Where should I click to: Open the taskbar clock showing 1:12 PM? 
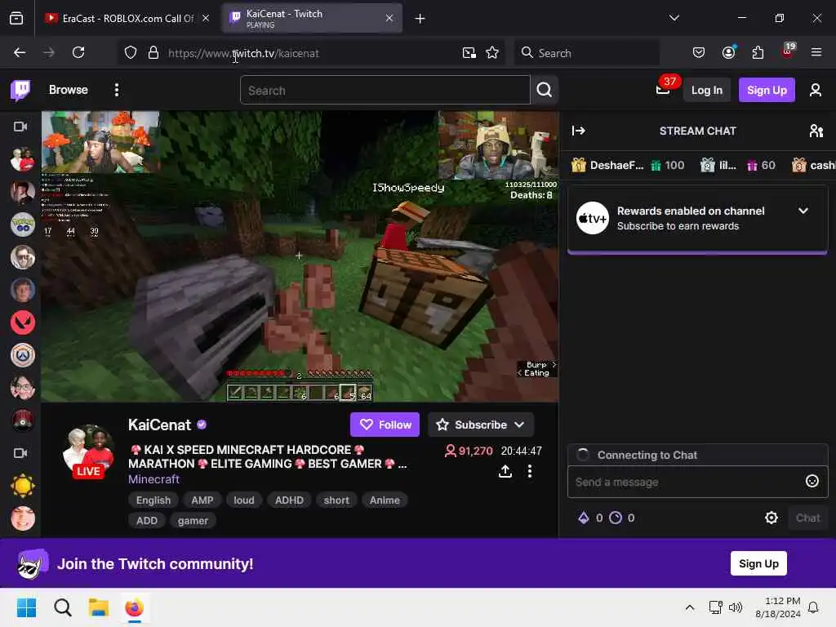click(x=777, y=607)
